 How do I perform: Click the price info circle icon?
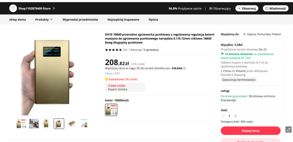184,68
